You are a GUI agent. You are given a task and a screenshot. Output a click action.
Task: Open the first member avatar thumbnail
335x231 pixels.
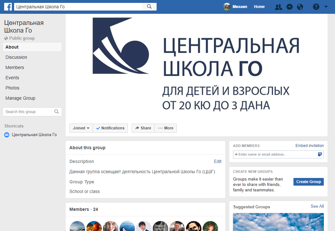point(77,226)
